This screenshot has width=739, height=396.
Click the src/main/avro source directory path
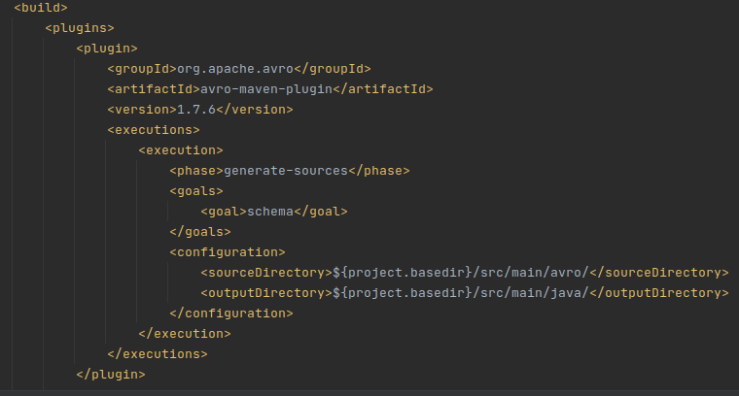(x=531, y=273)
